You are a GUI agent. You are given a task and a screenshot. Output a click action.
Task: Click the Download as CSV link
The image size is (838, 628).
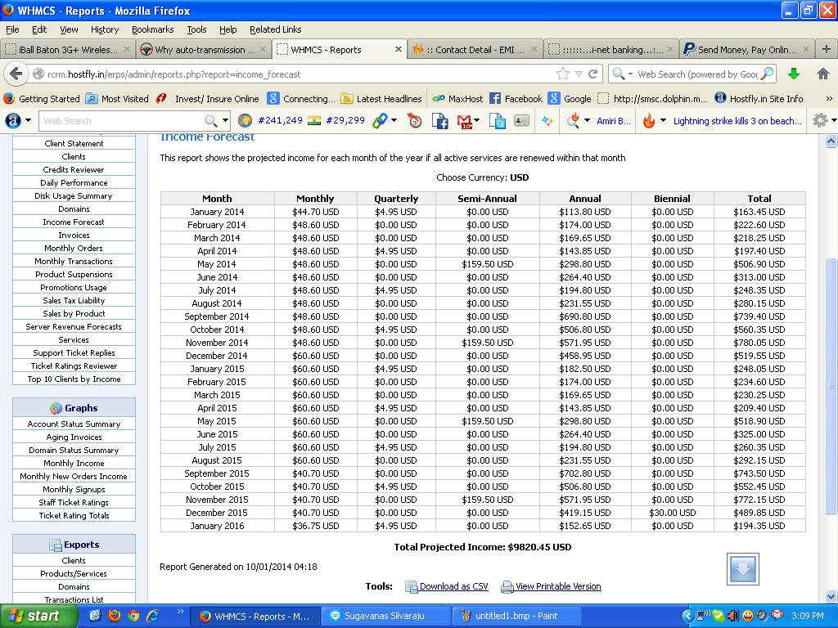[x=453, y=586]
